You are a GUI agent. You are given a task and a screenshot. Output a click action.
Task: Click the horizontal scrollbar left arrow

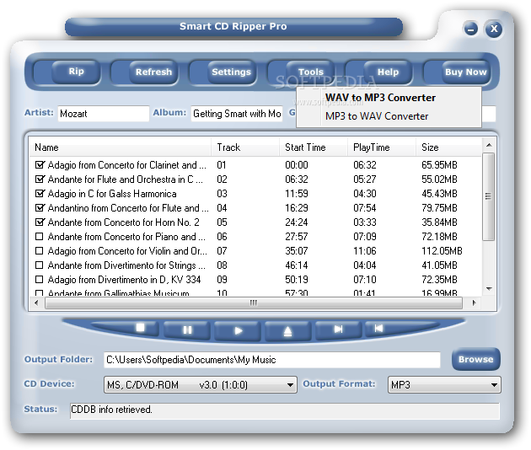point(36,303)
